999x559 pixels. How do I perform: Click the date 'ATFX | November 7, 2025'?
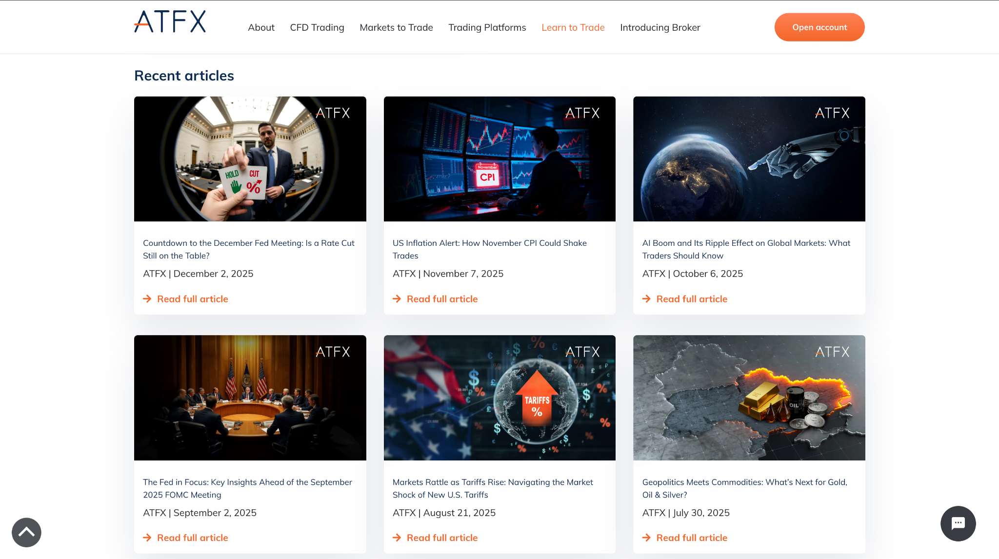click(x=448, y=274)
